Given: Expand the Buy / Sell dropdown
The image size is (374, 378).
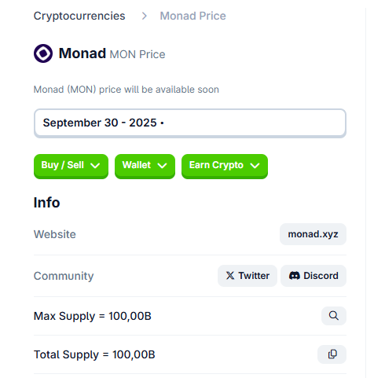Looking at the screenshot, I should click(x=71, y=167).
